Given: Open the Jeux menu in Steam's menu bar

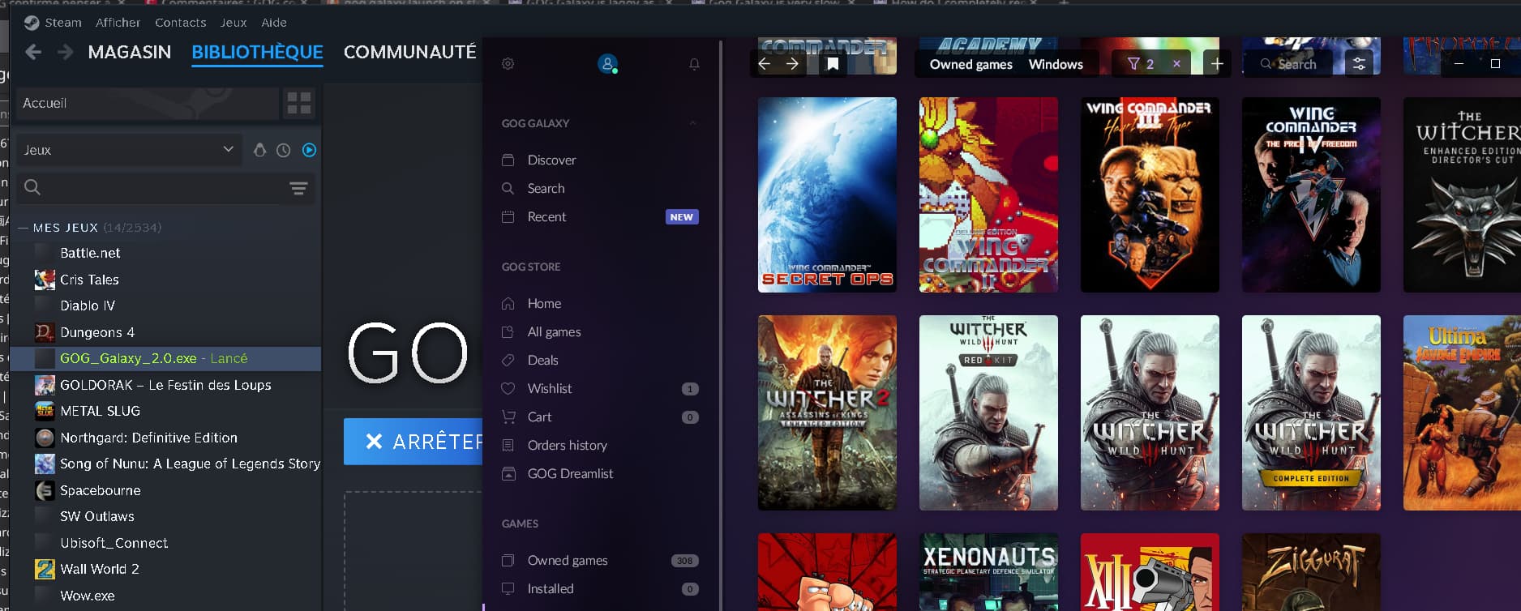Looking at the screenshot, I should [234, 23].
